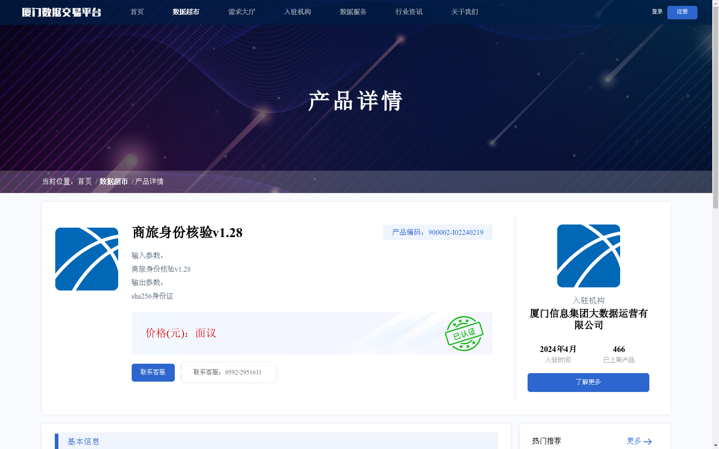Click the 注册 button
Screen dimensions: 719x449
(682, 12)
